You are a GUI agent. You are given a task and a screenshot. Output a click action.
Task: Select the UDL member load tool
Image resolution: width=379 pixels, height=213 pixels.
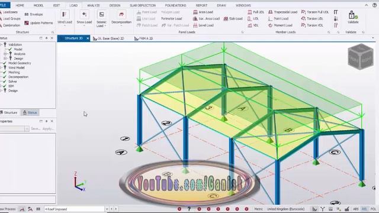(253, 18)
